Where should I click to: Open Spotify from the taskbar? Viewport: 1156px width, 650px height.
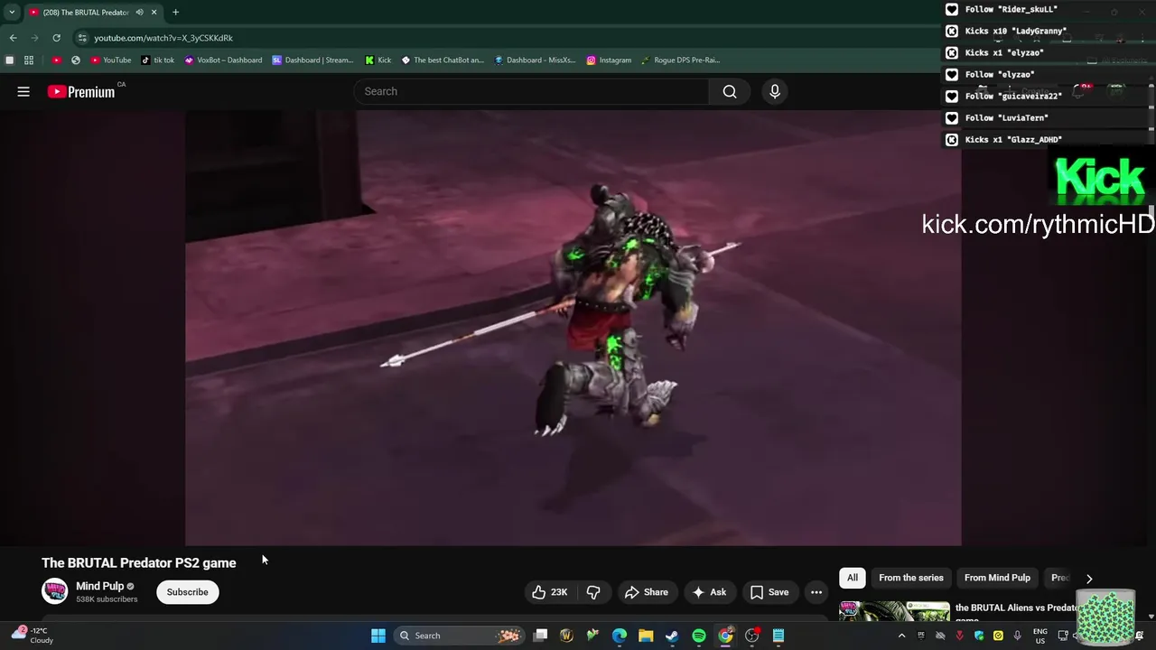pos(699,636)
